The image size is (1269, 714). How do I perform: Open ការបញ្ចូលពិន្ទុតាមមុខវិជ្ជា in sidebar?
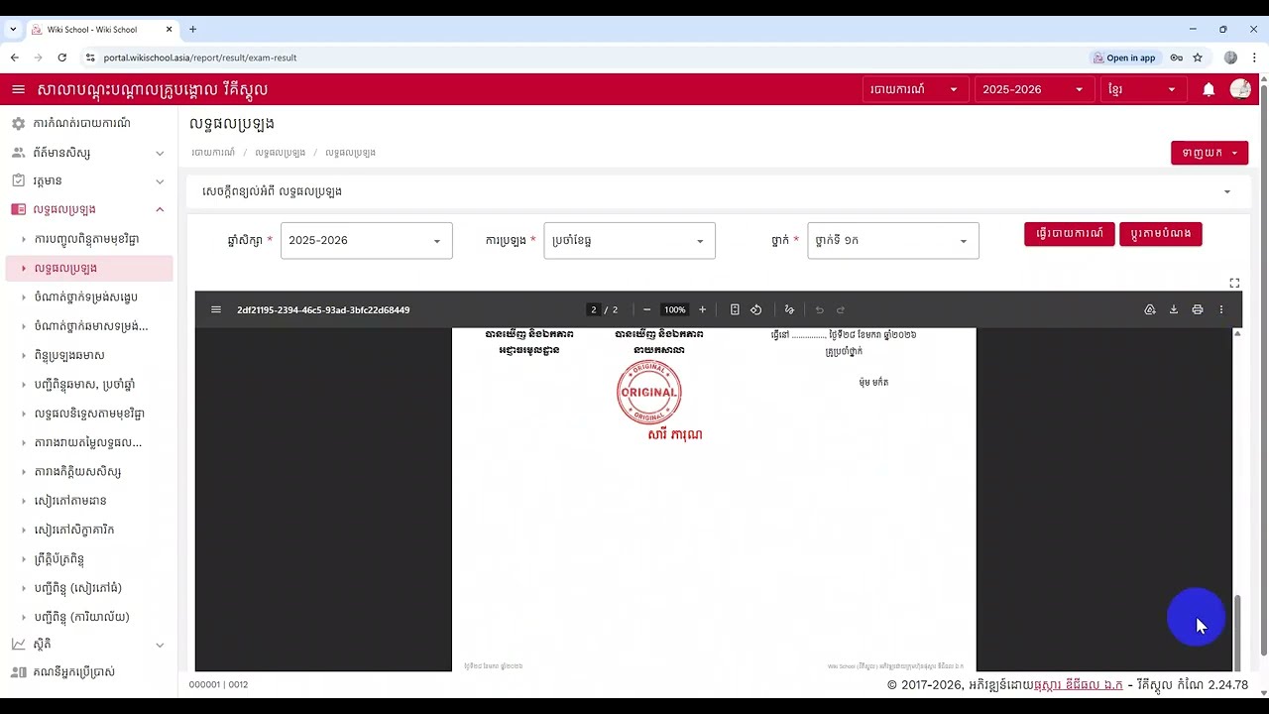[87, 239]
